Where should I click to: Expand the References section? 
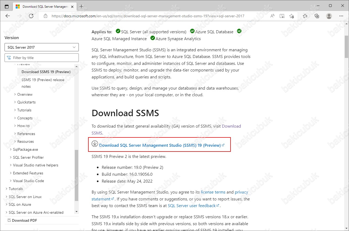pos(26,134)
